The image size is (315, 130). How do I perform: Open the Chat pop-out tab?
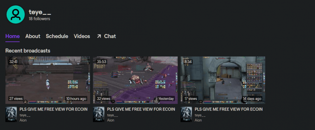106,36
